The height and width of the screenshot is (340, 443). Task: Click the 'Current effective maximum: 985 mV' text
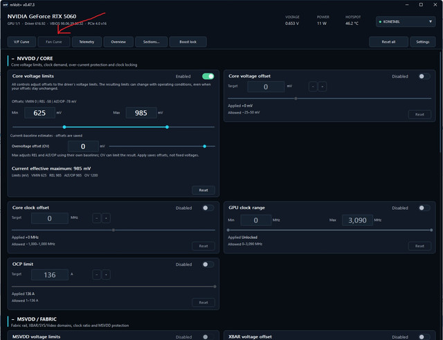tap(51, 168)
